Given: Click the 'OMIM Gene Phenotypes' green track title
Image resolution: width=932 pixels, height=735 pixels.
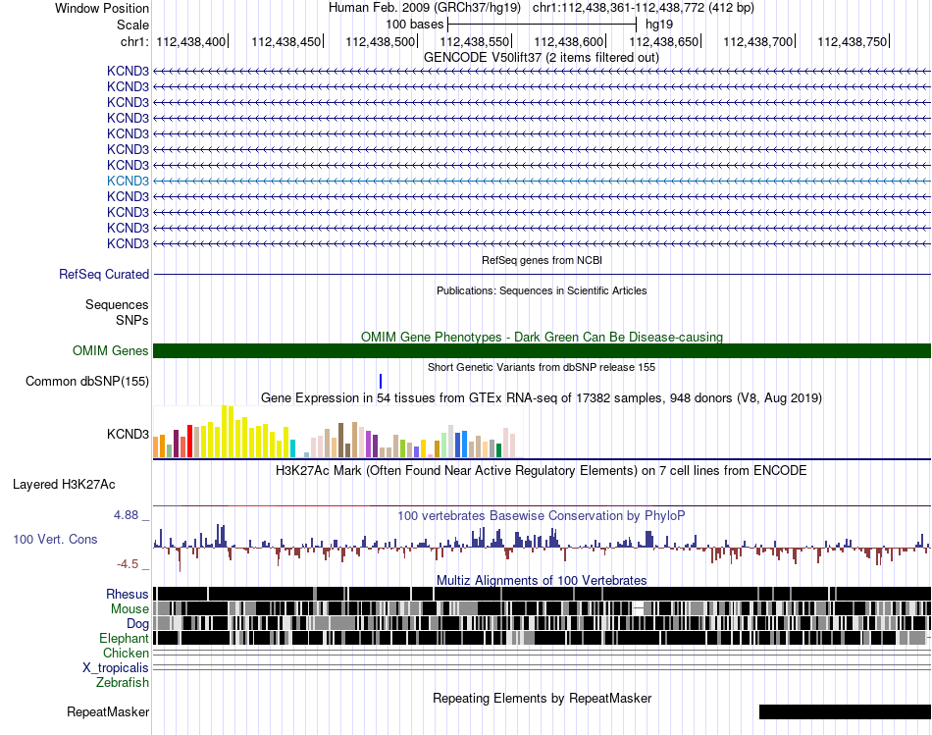Looking at the screenshot, I should pyautogui.click(x=542, y=338).
